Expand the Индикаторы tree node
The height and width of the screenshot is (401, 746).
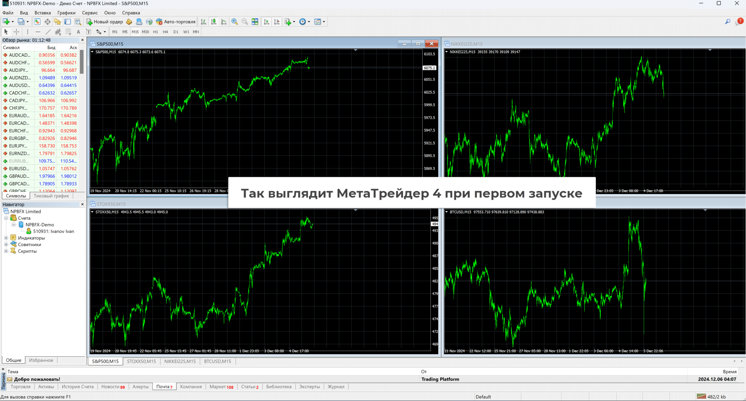click(x=6, y=238)
